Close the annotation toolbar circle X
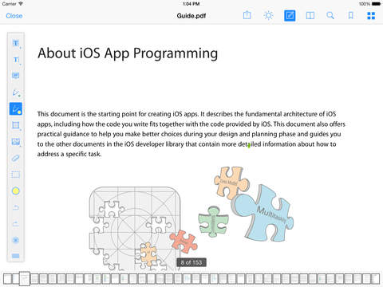The width and height of the screenshot is (383, 287). pyautogui.click(x=16, y=240)
